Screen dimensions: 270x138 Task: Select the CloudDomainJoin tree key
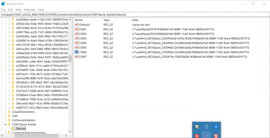[23, 112]
